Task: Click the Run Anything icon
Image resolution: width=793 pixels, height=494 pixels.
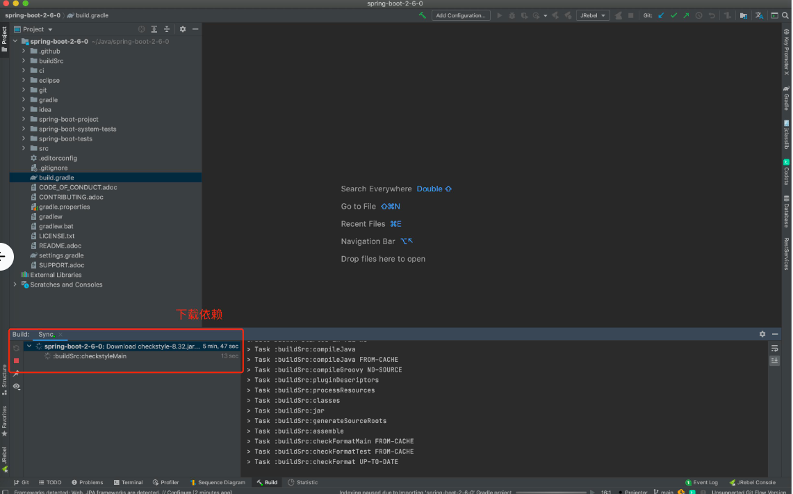Action: coord(774,16)
